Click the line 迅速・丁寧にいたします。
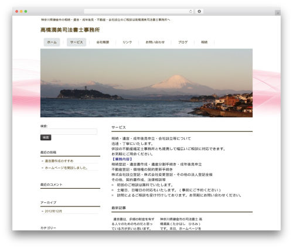 [x=132, y=144]
